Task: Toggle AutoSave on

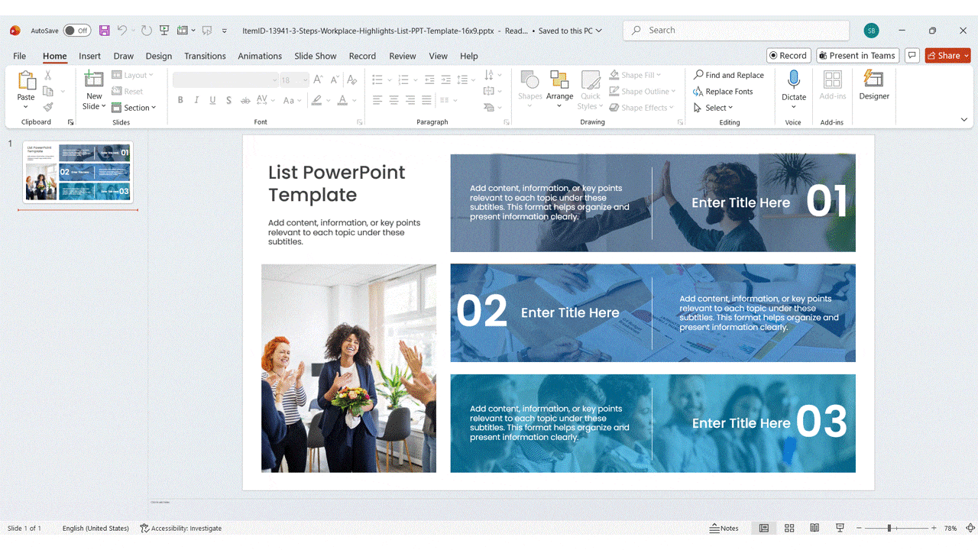Action: point(76,30)
